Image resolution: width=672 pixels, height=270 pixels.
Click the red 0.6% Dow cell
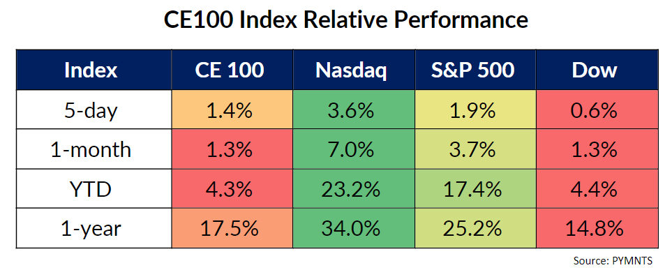[x=597, y=110]
